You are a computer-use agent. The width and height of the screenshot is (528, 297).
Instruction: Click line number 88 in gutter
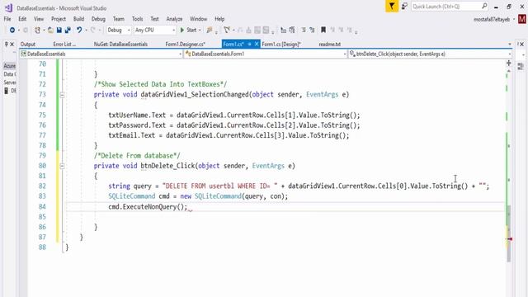coord(42,247)
